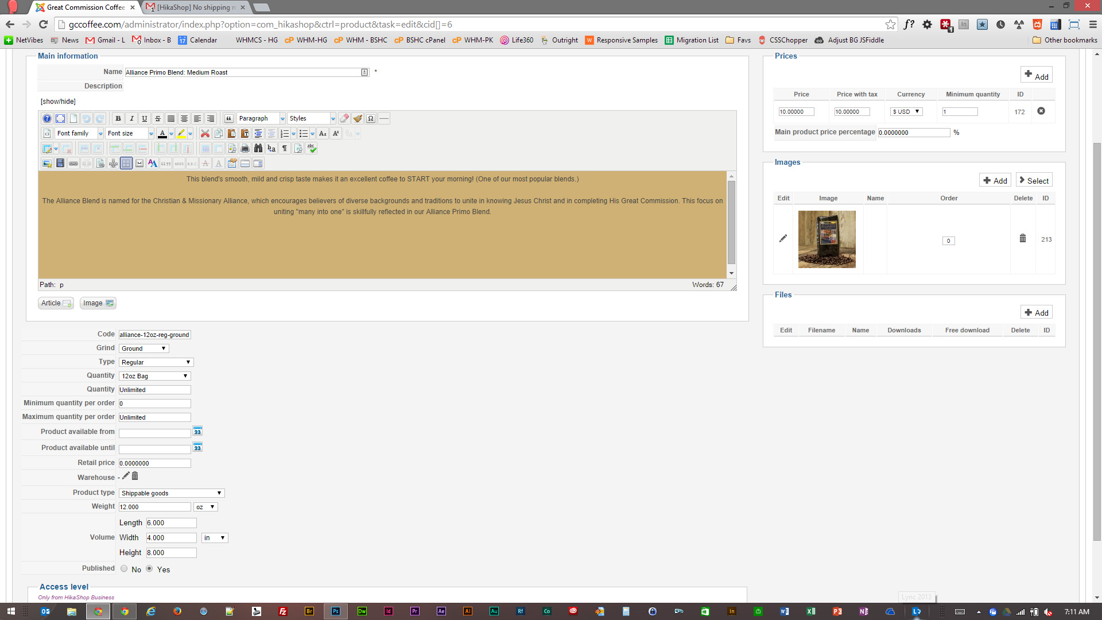Set Published to Yes
This screenshot has width=1102, height=620.
click(x=149, y=568)
